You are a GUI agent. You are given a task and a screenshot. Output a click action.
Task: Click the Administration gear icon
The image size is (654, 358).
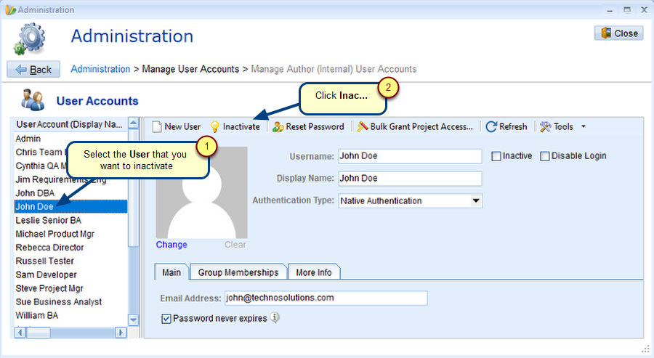[29, 39]
